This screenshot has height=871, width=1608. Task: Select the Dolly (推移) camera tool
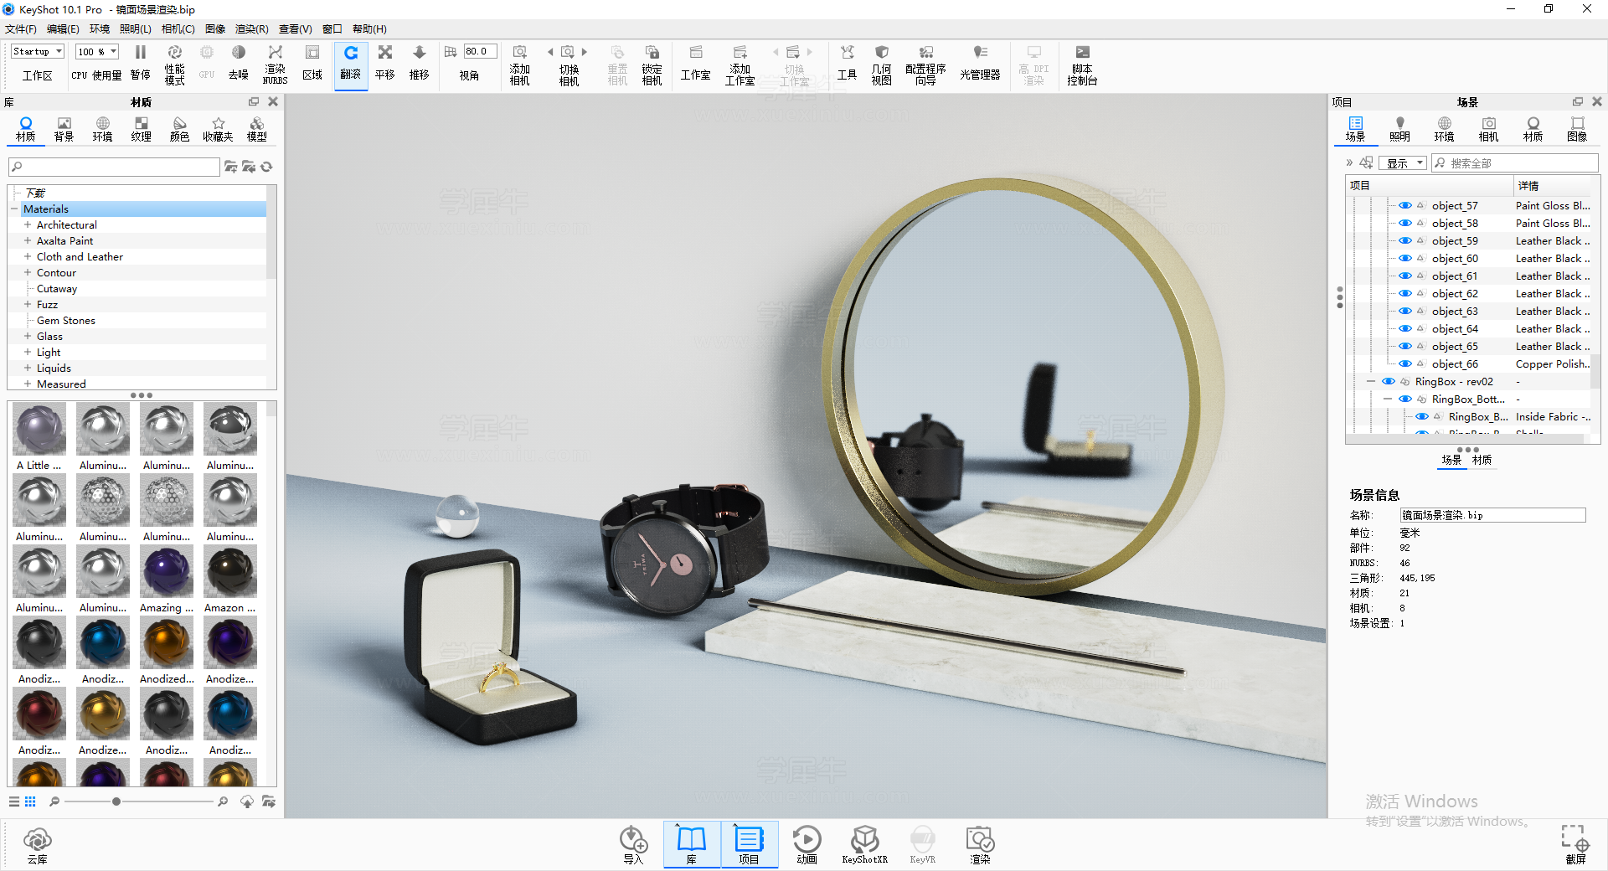[420, 63]
